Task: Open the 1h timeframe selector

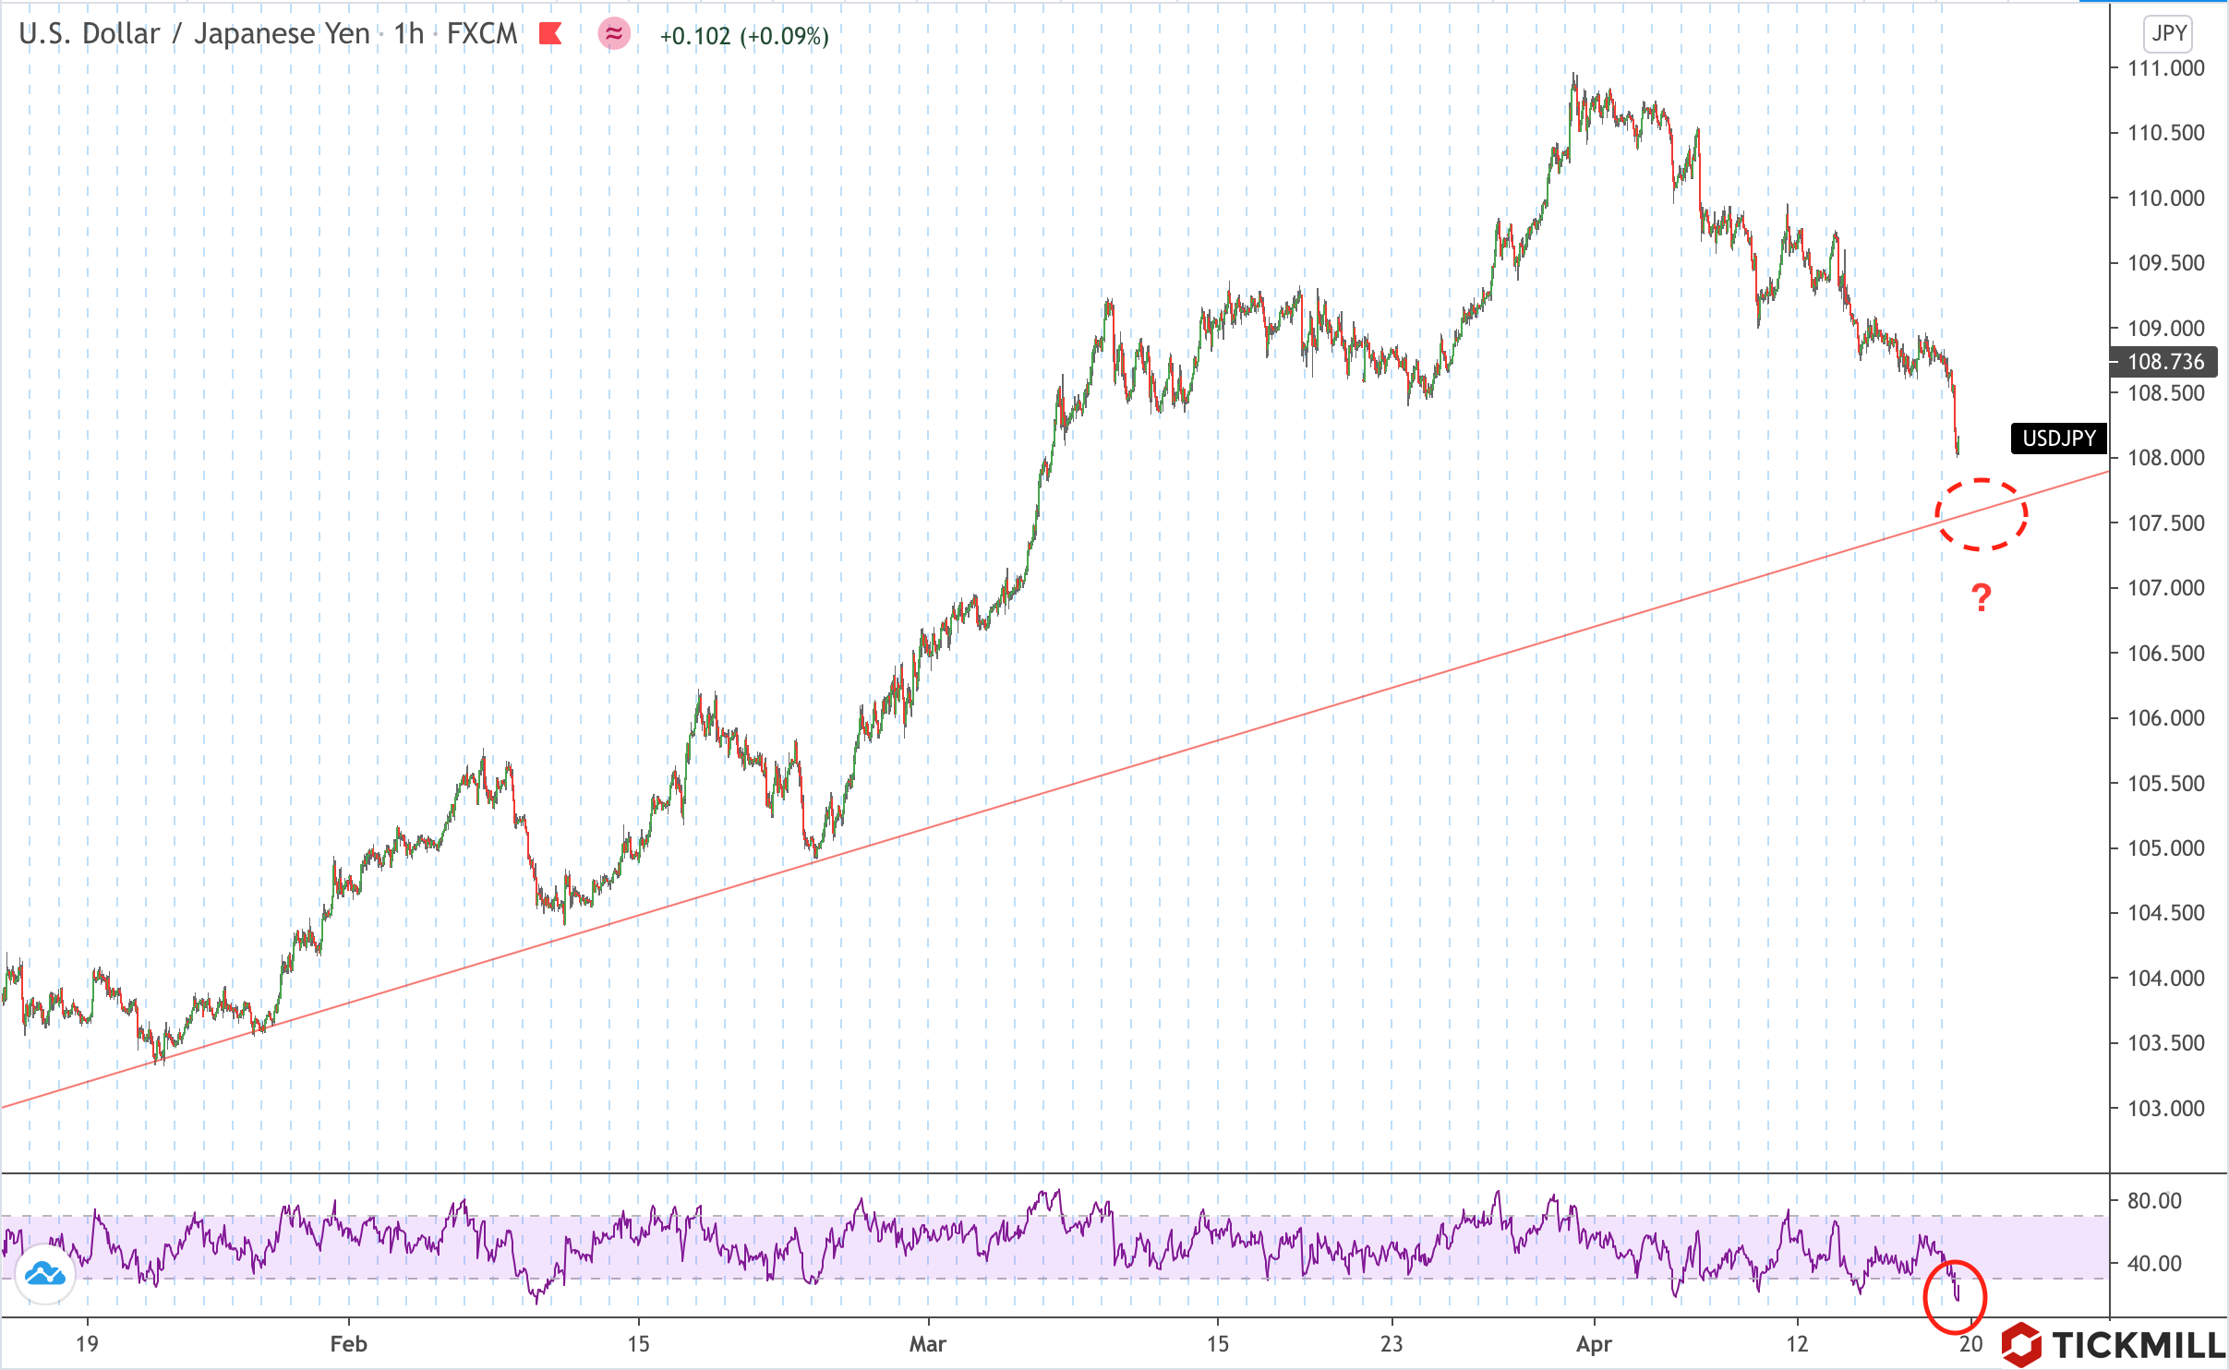Action: [408, 34]
